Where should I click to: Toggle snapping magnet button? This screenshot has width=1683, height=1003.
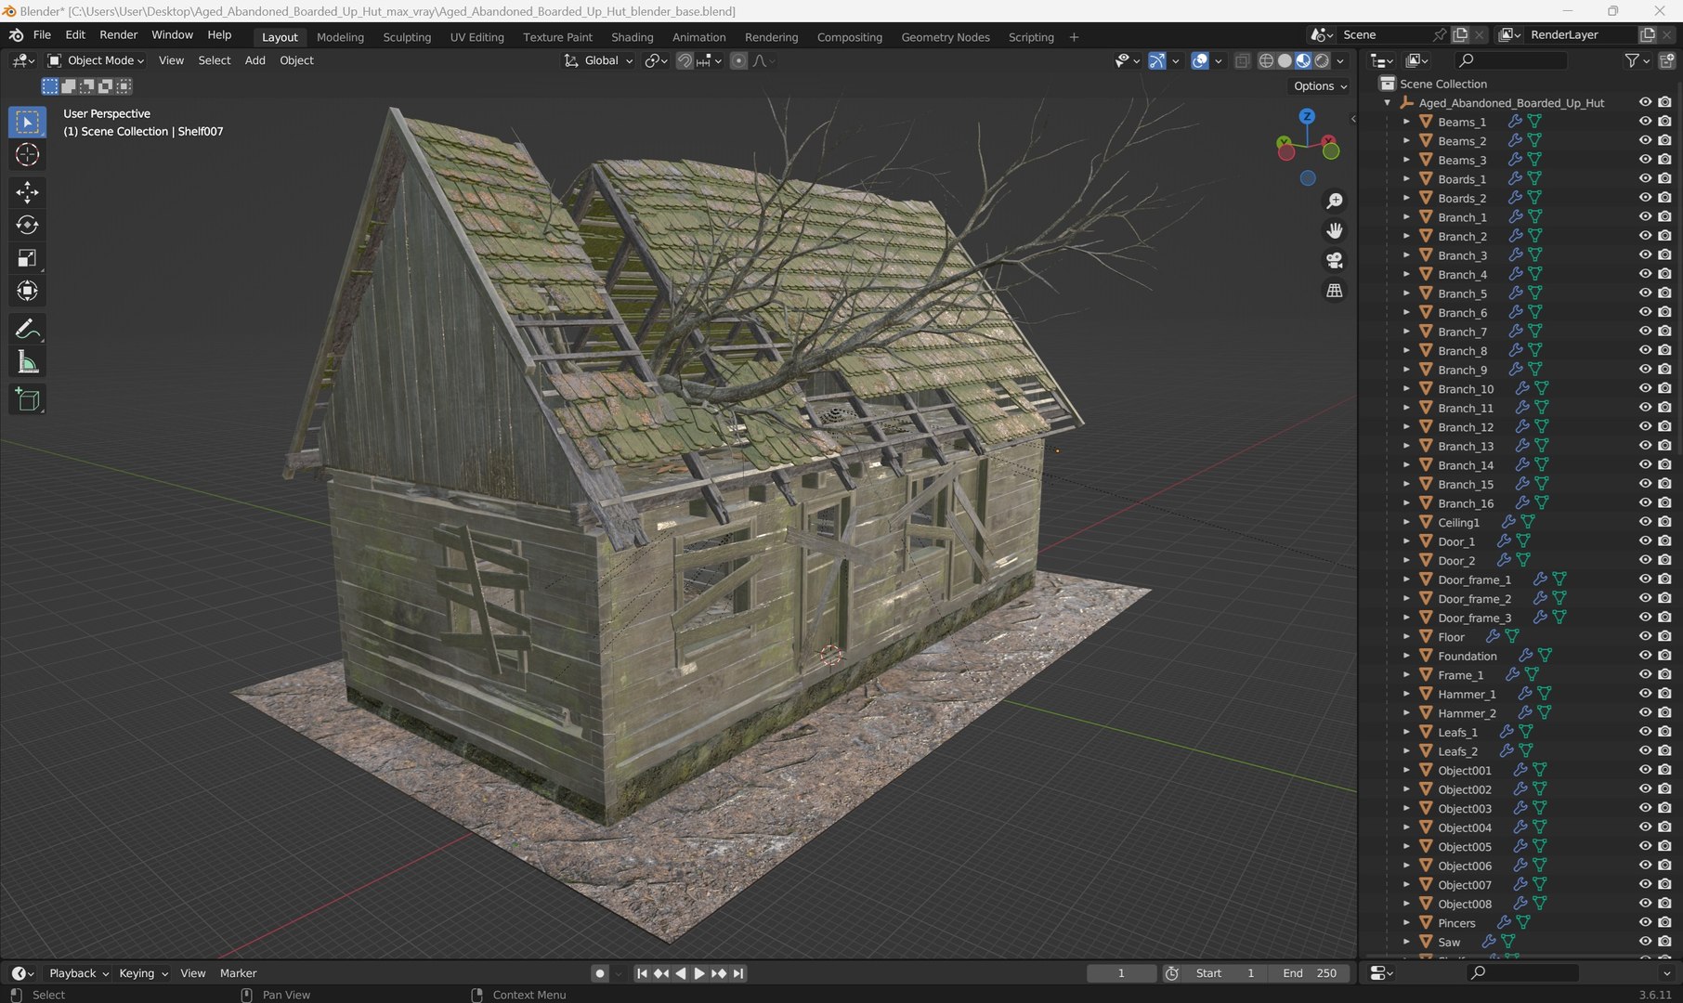(x=685, y=60)
